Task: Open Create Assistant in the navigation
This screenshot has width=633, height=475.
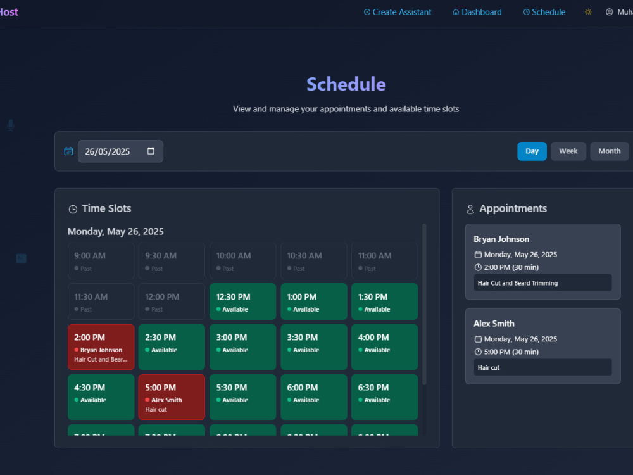Action: click(x=398, y=12)
